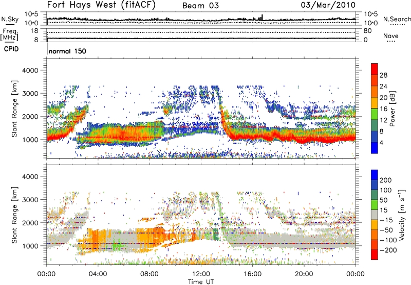This screenshot has height=285, width=411.
Task: Click the "3000" tick on power panel
Action: (30, 94)
